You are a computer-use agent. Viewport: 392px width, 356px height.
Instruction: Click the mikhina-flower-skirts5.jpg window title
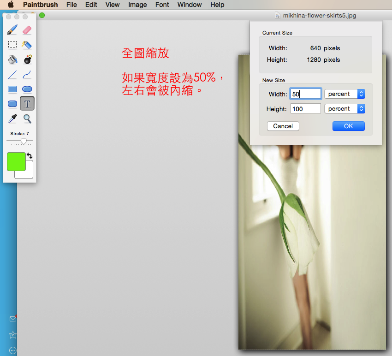point(320,16)
